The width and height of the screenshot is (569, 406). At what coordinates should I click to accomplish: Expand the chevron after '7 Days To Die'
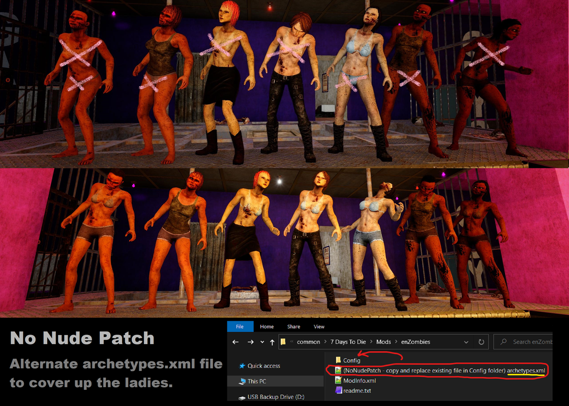click(x=371, y=342)
